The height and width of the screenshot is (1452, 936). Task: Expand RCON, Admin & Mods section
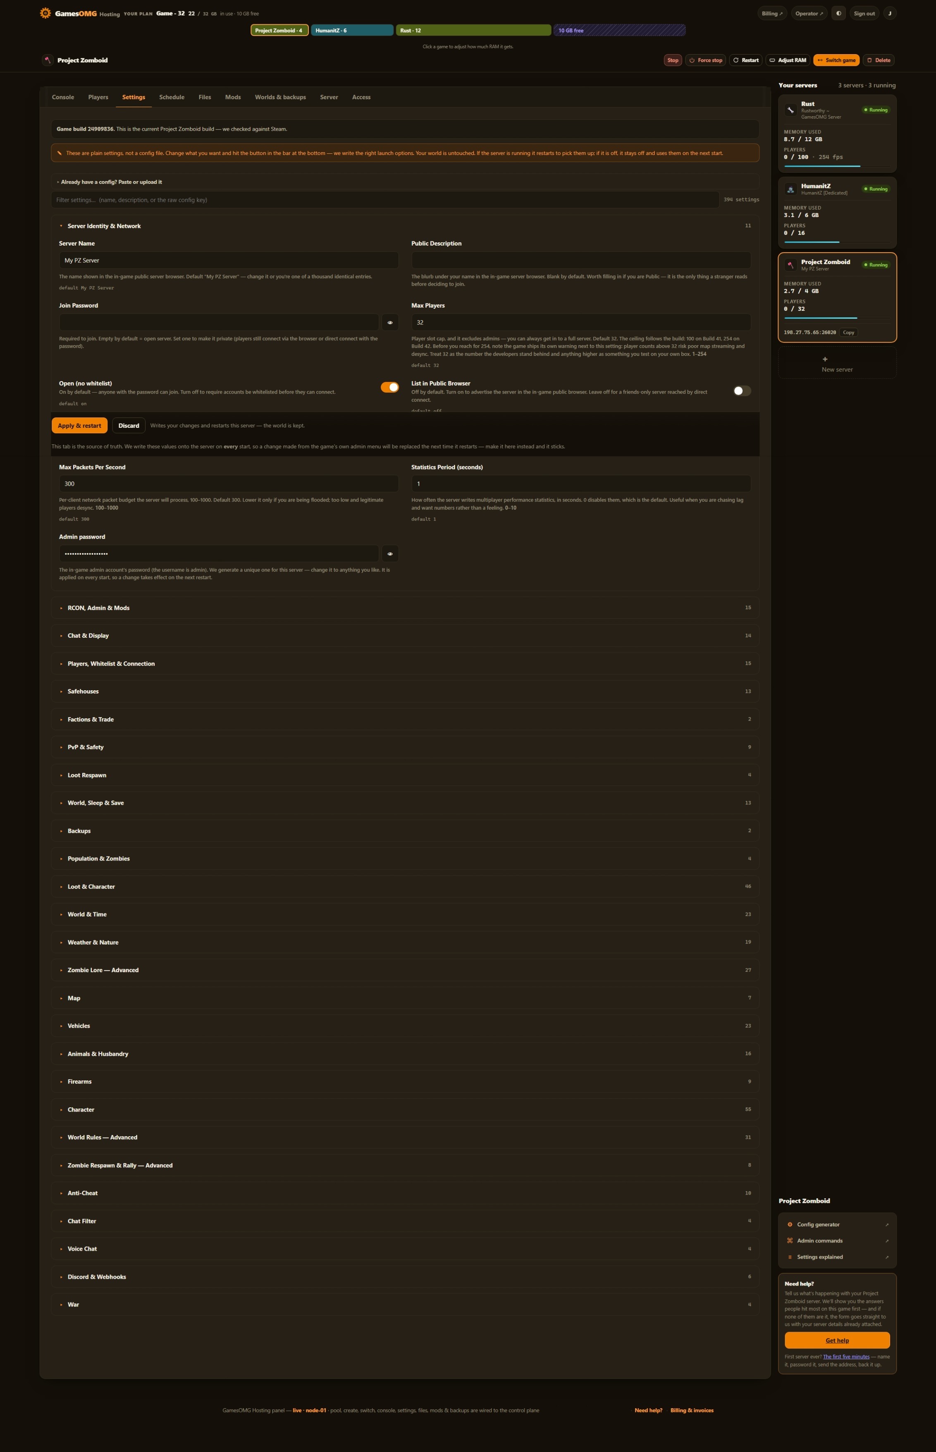[x=405, y=608]
